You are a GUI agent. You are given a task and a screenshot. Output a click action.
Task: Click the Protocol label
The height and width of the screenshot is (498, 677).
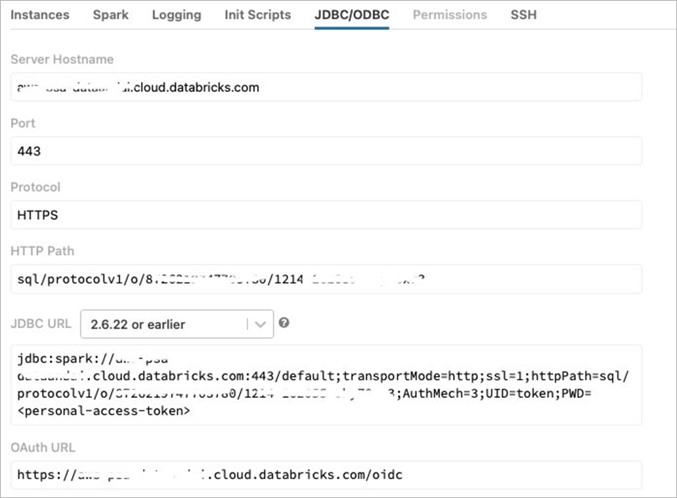point(35,187)
